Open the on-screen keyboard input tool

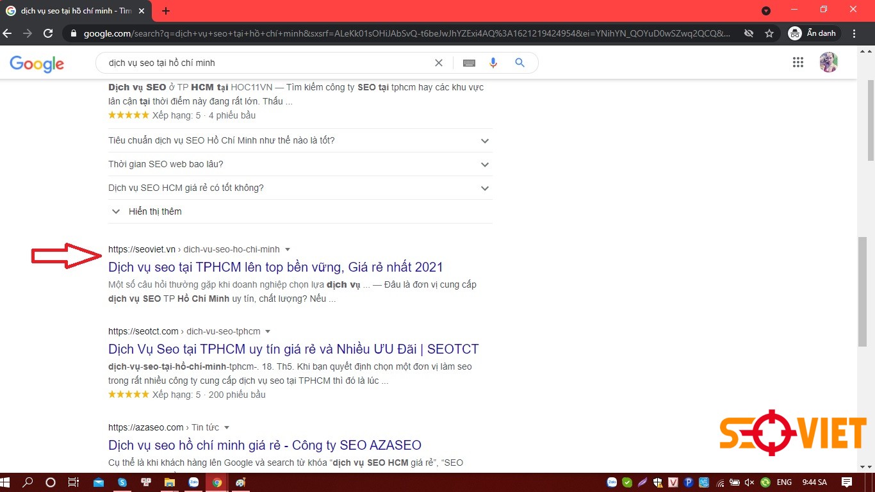coord(469,63)
